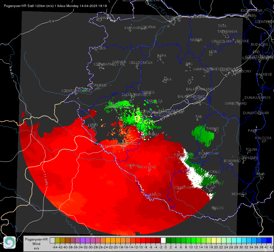Click the BARCS city label
Viewport: 274px width, 252px height.
pos(155,195)
